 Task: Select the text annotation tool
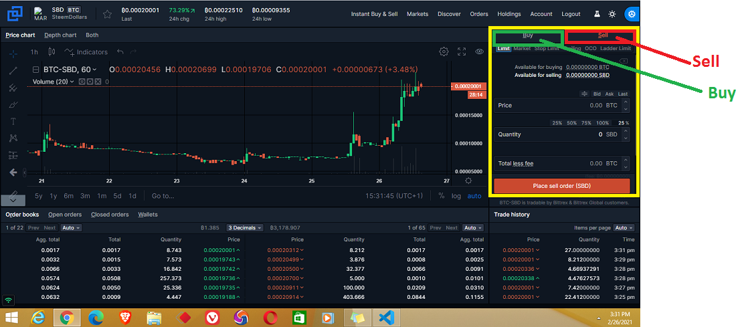(x=13, y=121)
